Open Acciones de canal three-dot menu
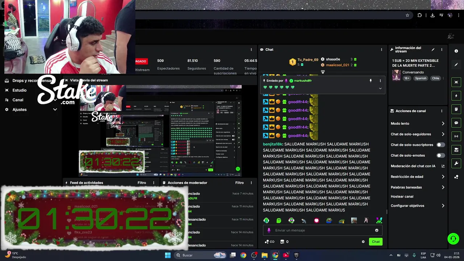The width and height of the screenshot is (464, 261). tap(442, 111)
